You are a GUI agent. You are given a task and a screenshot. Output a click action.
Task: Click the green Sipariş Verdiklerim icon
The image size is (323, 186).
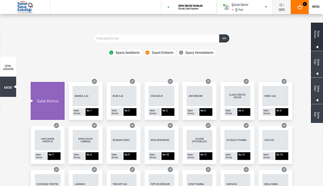click(x=111, y=53)
